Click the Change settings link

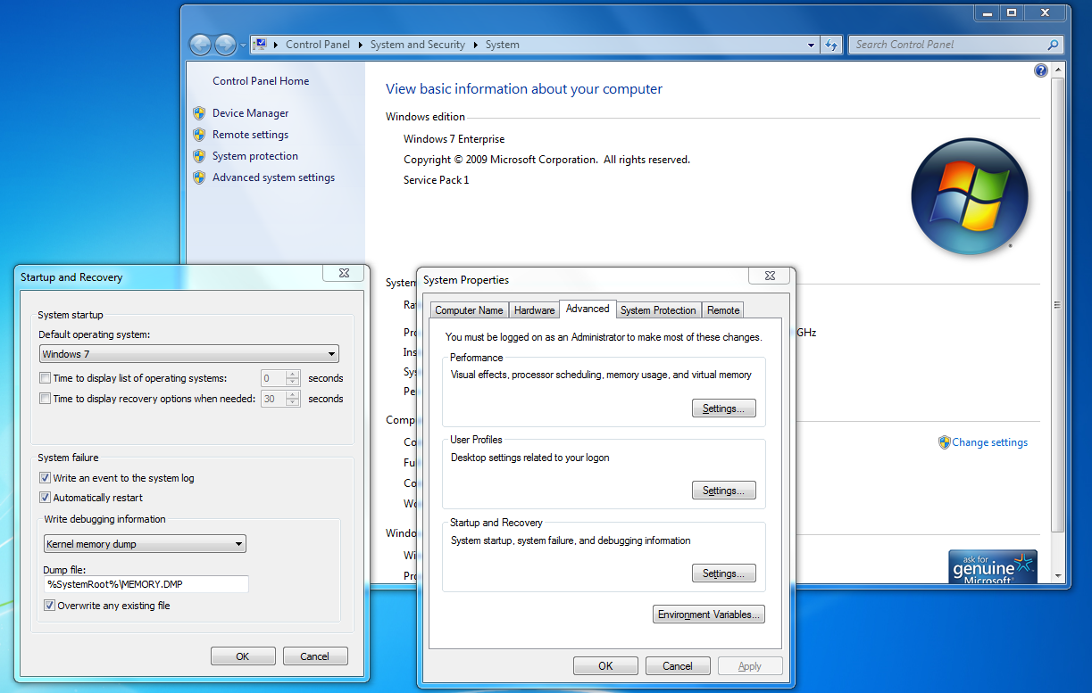(x=989, y=442)
